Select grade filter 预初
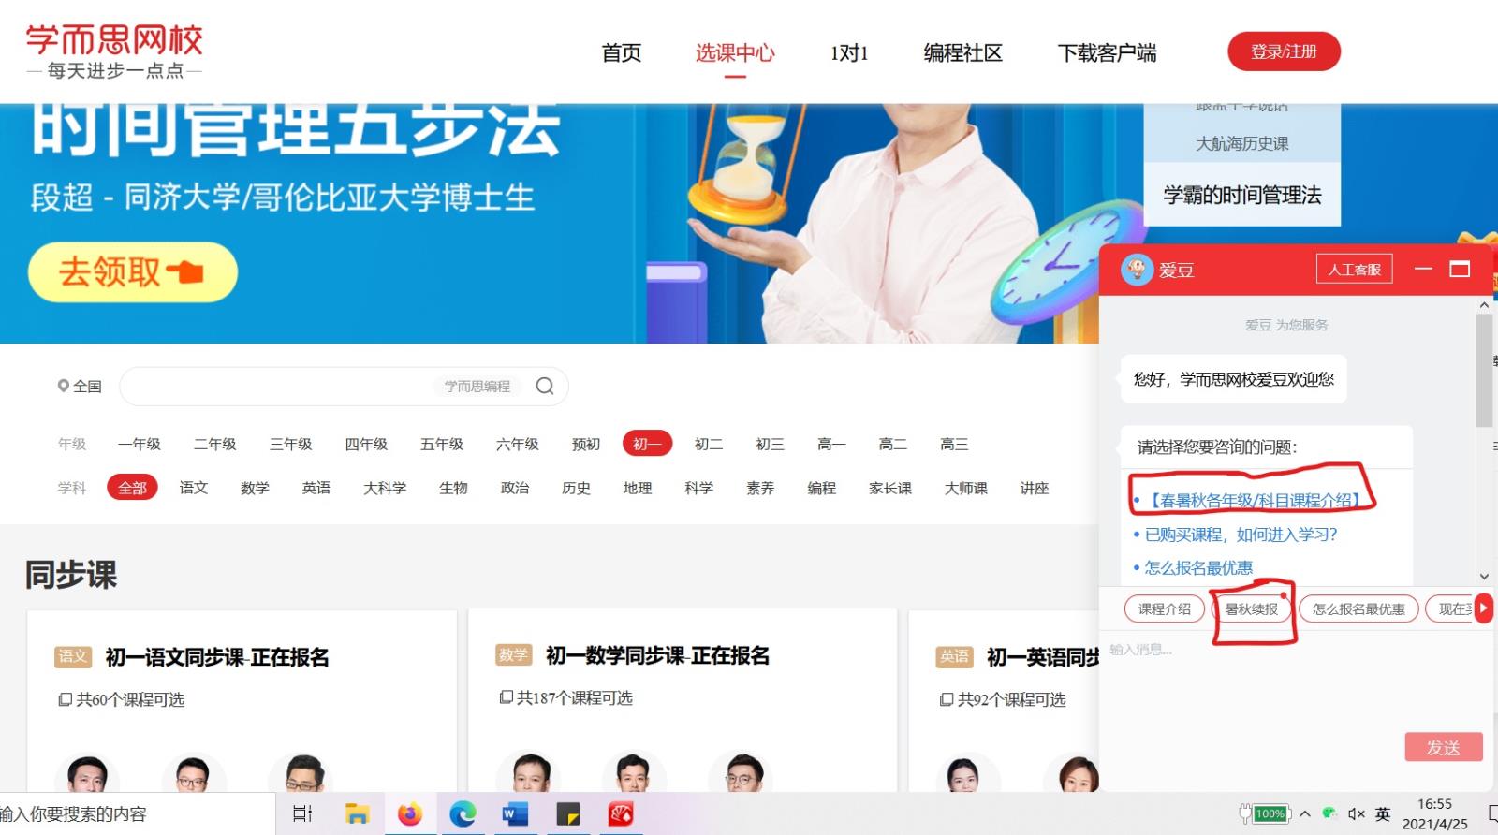The height and width of the screenshot is (835, 1498). click(x=586, y=444)
